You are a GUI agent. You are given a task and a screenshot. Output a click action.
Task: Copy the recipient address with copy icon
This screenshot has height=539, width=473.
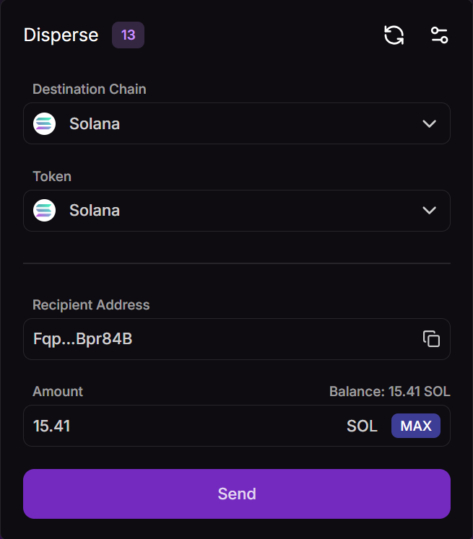[431, 339]
